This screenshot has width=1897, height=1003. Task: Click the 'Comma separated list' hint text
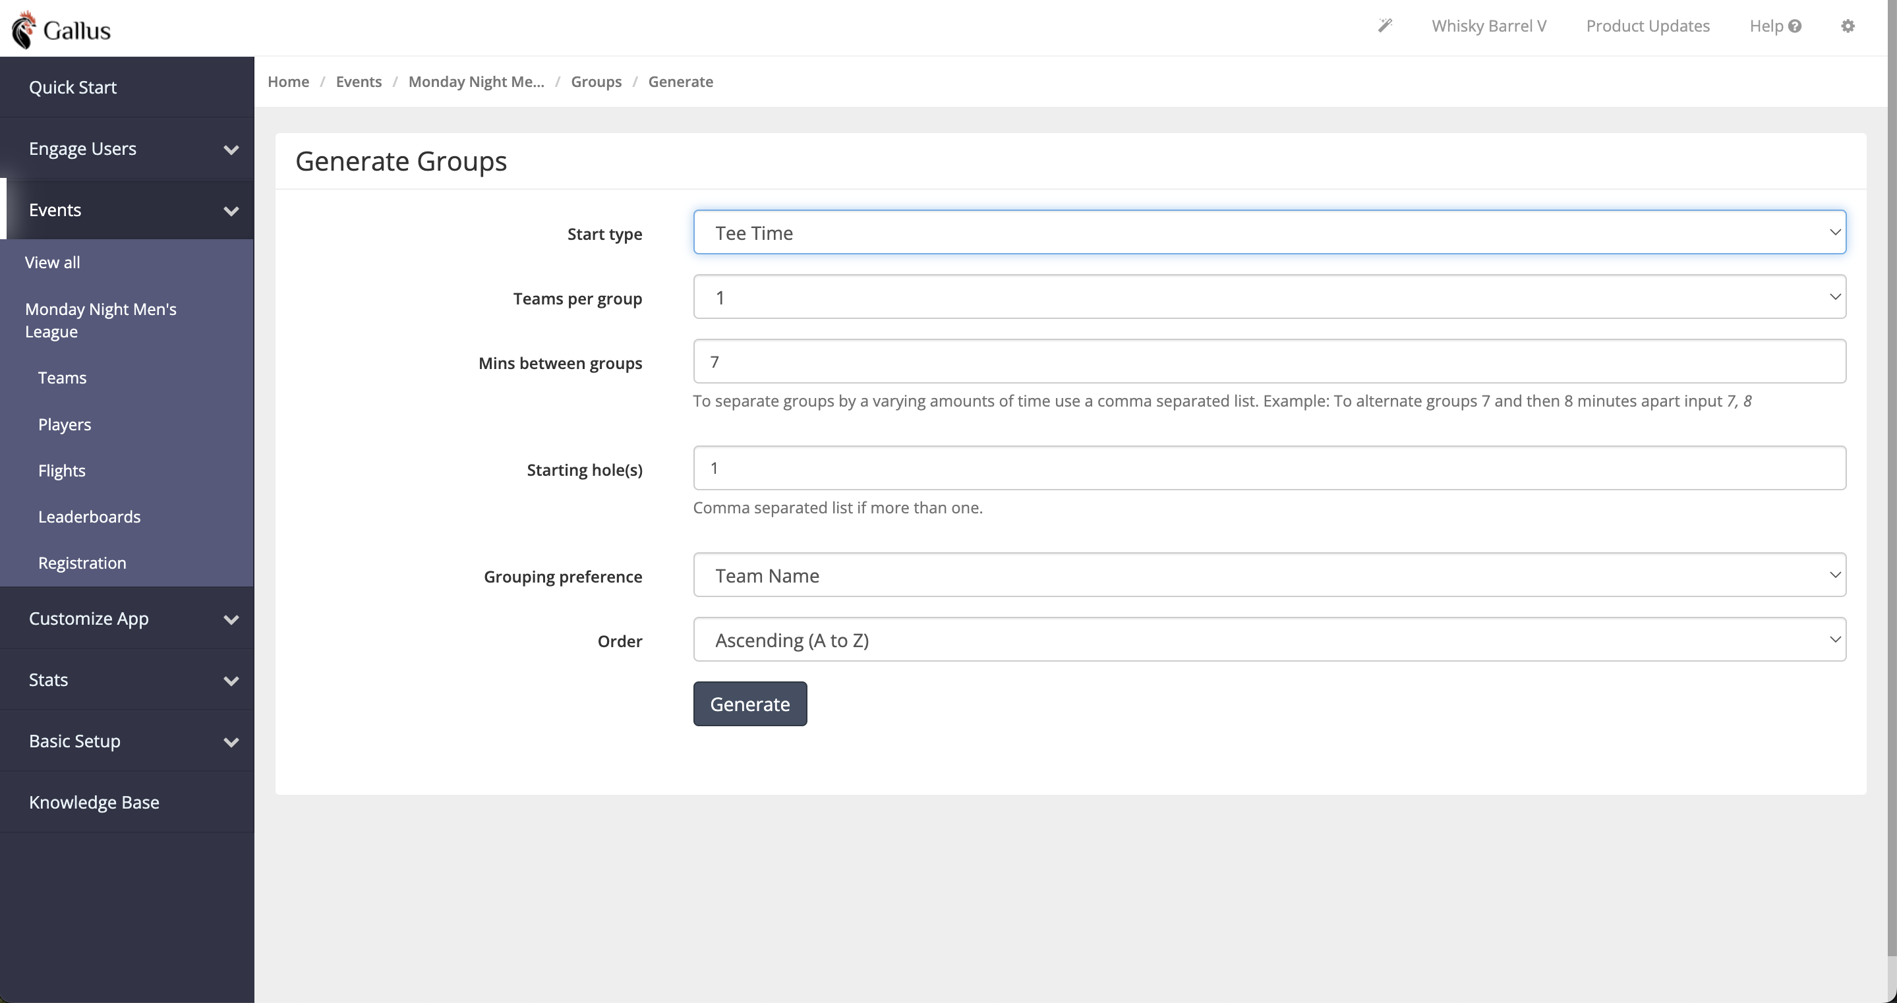(x=838, y=508)
